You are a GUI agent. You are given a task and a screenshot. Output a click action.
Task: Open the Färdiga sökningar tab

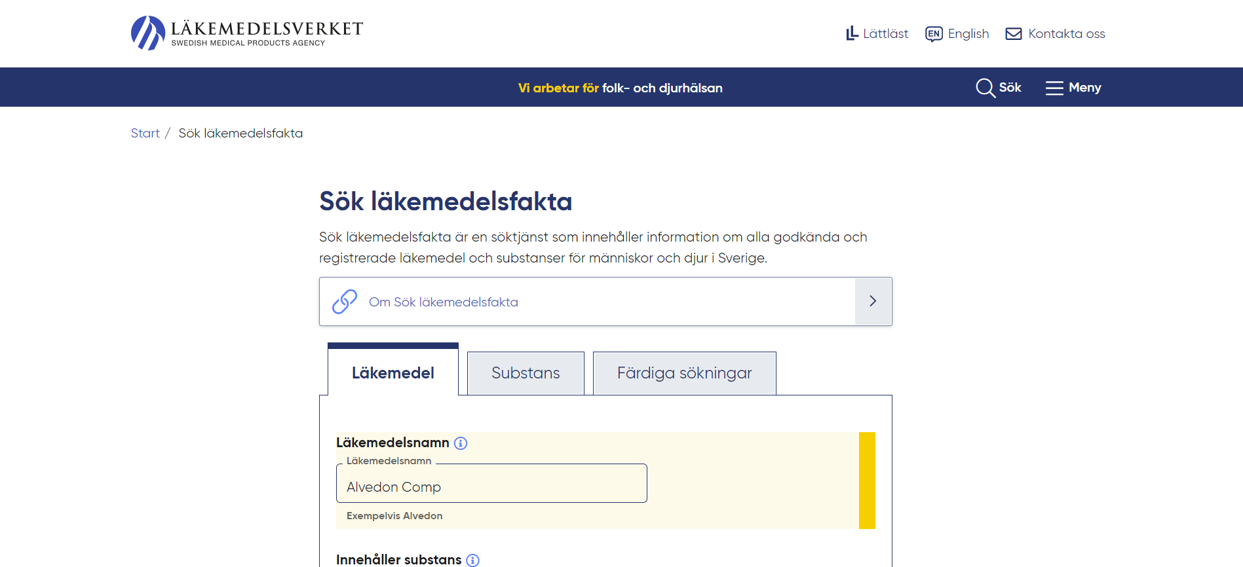click(x=684, y=373)
